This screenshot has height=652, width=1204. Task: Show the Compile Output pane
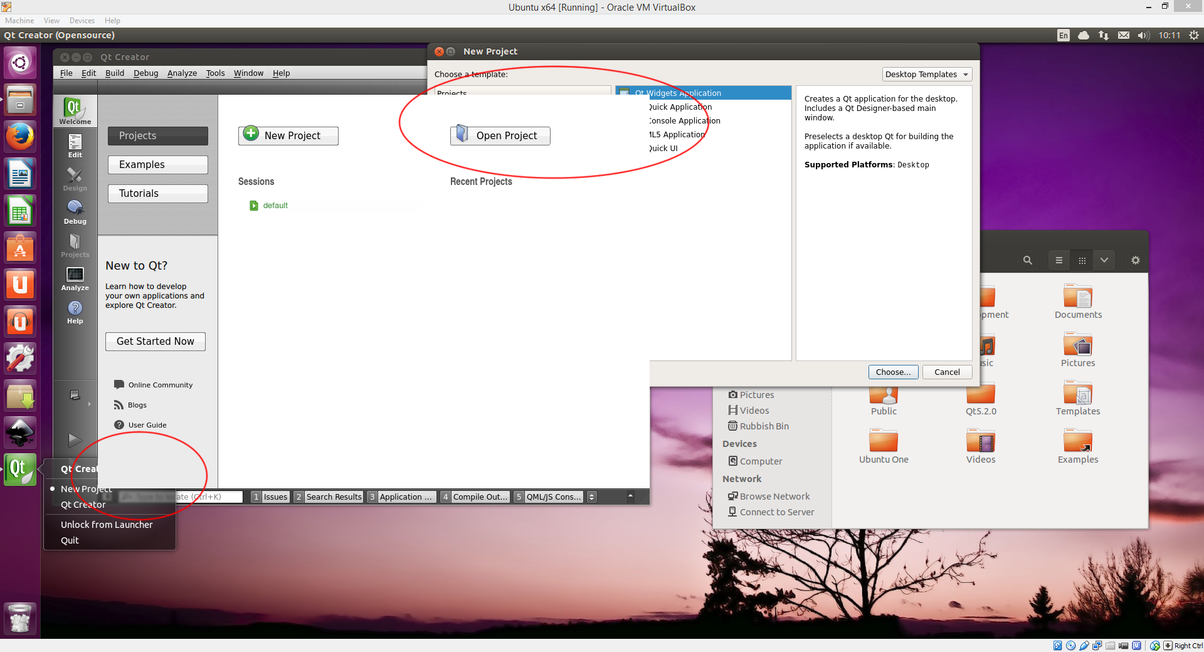(x=475, y=497)
